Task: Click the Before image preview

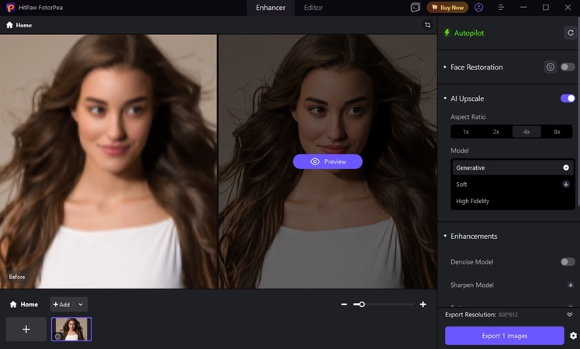Action: click(x=109, y=161)
